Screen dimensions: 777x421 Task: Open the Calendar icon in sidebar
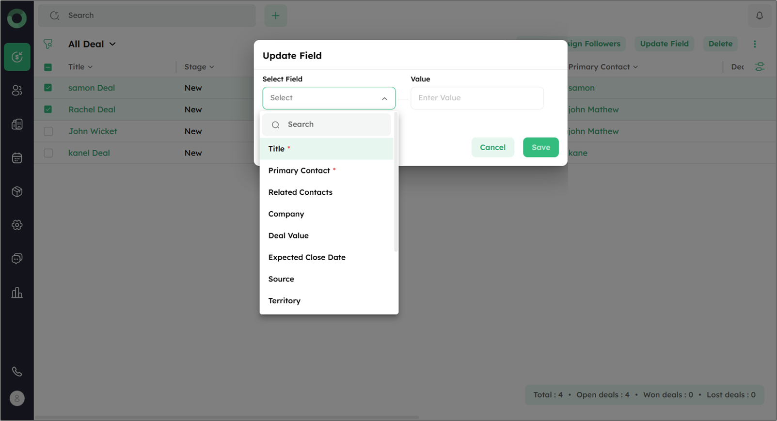pos(17,158)
